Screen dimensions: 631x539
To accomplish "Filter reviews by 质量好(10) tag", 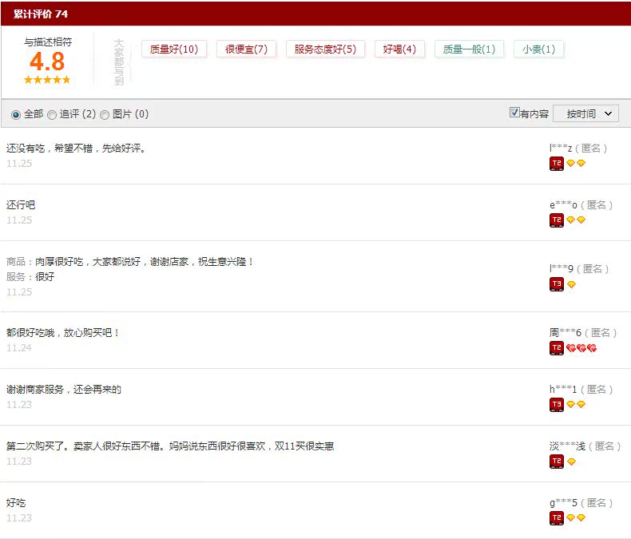I will (174, 50).
